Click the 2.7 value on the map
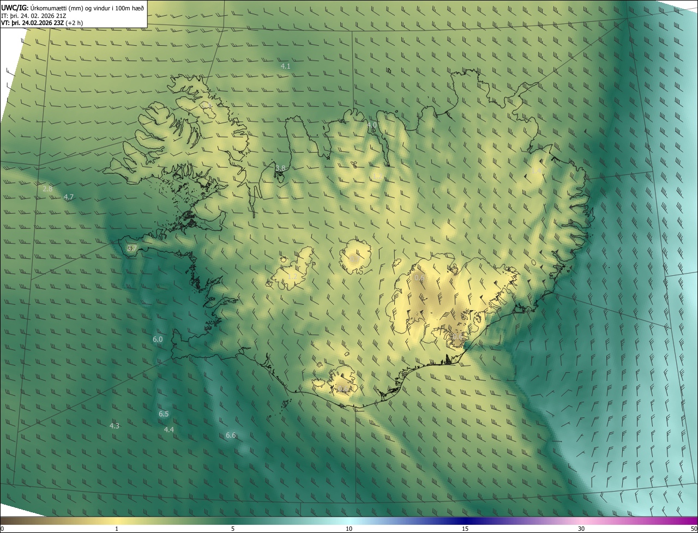This screenshot has width=698, height=533. point(132,249)
